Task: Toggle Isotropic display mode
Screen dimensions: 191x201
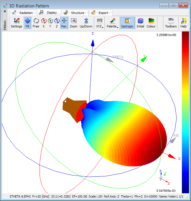Action: pyautogui.click(x=127, y=23)
